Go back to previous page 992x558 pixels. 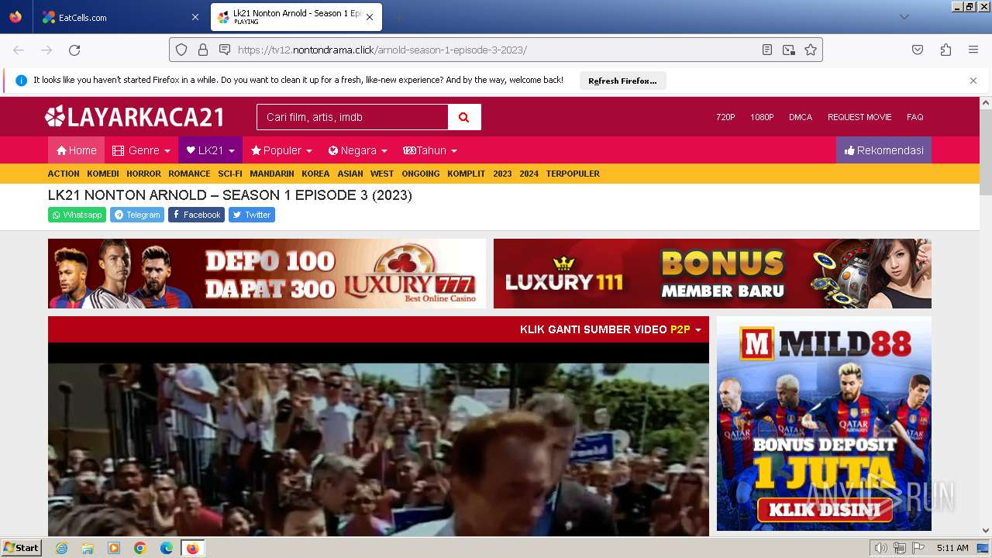click(x=19, y=50)
